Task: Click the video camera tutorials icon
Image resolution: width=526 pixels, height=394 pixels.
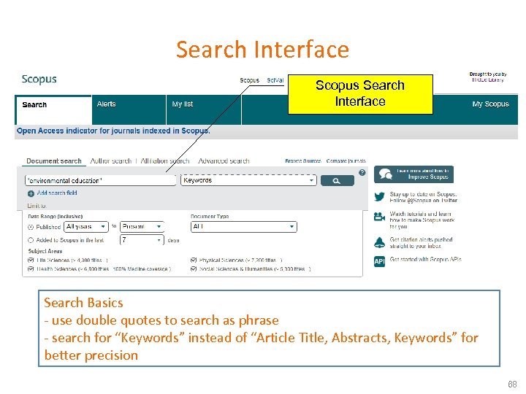Action: point(379,217)
